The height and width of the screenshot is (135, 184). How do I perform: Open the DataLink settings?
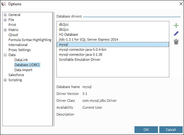[x=21, y=60]
